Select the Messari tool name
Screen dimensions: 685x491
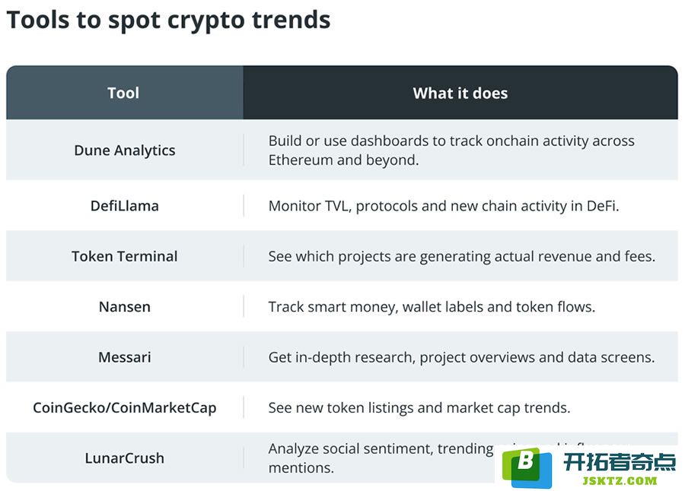[125, 357]
